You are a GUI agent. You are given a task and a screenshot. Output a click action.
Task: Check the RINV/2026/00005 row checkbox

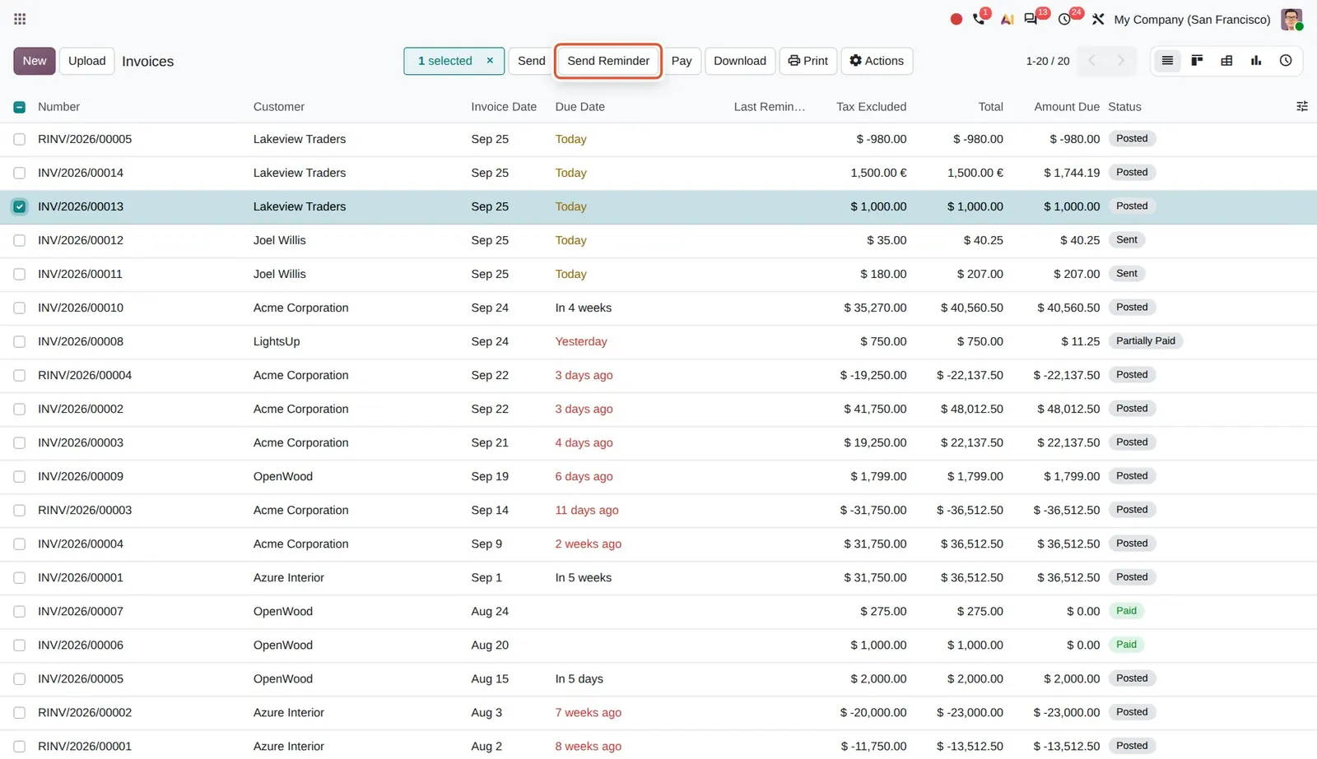[20, 140]
